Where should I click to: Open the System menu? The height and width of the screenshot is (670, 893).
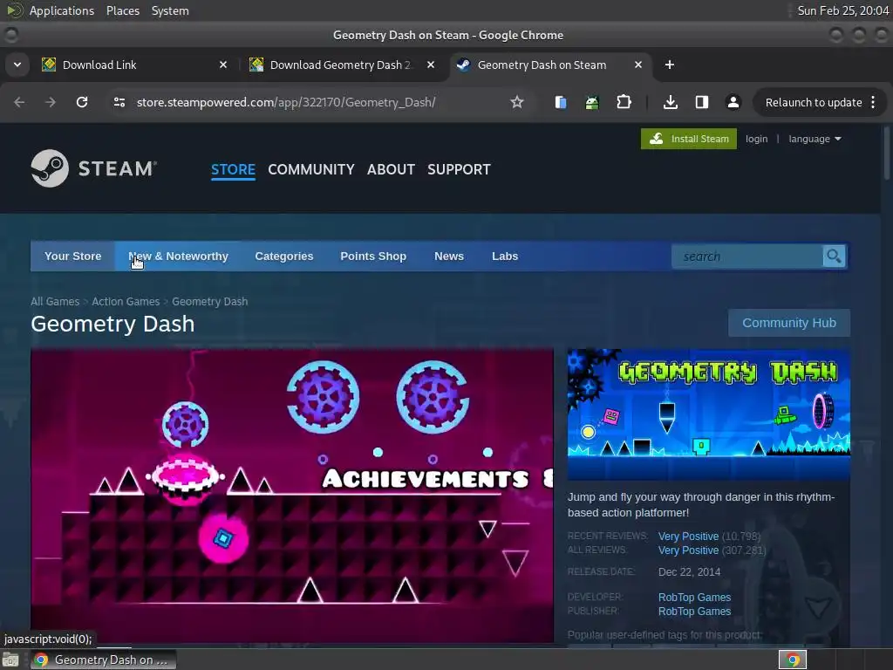(170, 10)
